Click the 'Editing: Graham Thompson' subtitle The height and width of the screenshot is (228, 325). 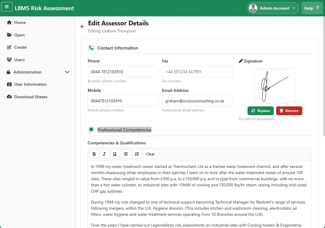[x=112, y=31]
